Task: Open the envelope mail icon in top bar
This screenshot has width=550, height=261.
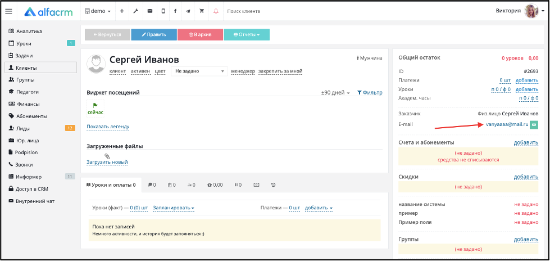Action: (x=150, y=11)
